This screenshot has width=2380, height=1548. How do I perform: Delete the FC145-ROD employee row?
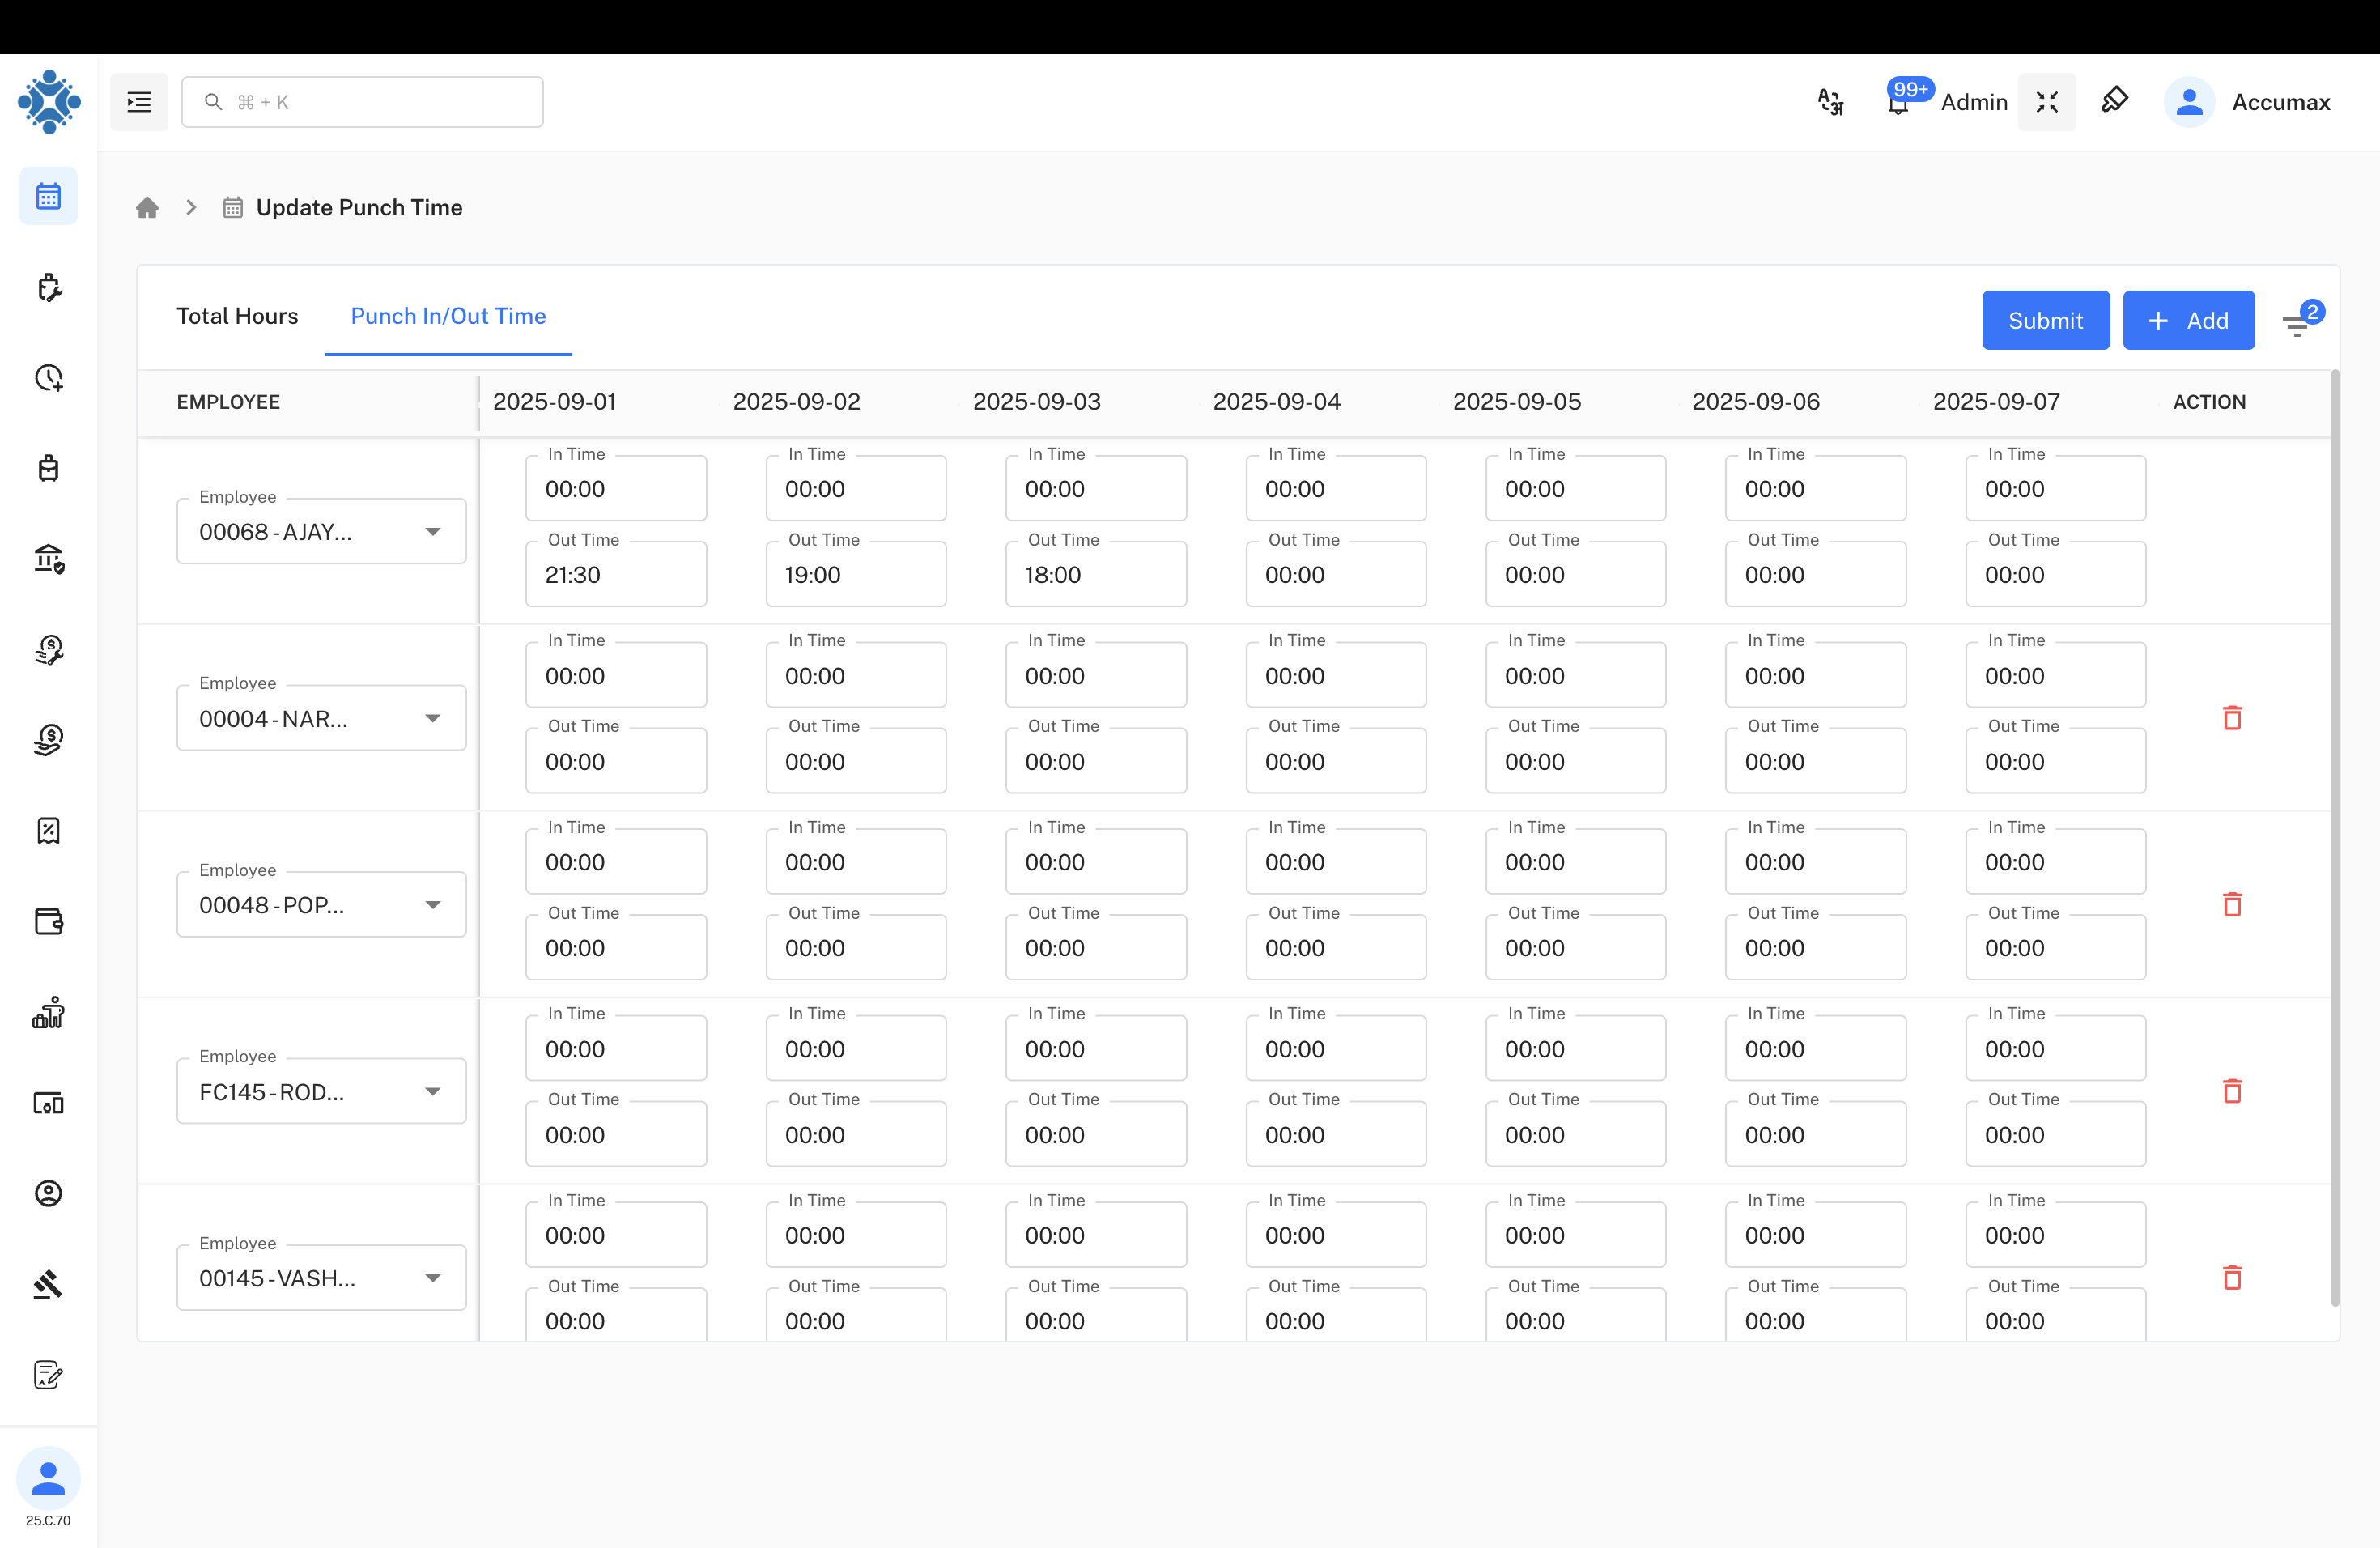click(x=2232, y=1091)
